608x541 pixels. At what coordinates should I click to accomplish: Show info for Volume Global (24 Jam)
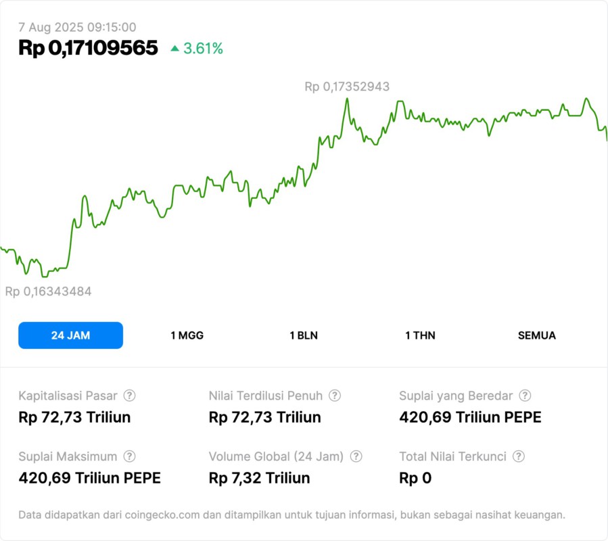coord(356,456)
